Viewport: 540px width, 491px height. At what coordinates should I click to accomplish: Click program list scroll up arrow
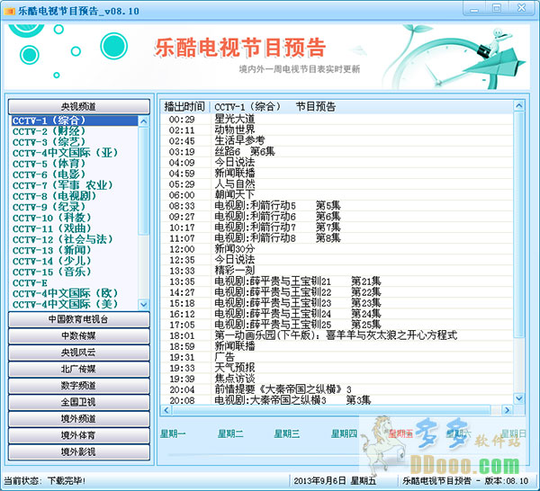point(519,106)
